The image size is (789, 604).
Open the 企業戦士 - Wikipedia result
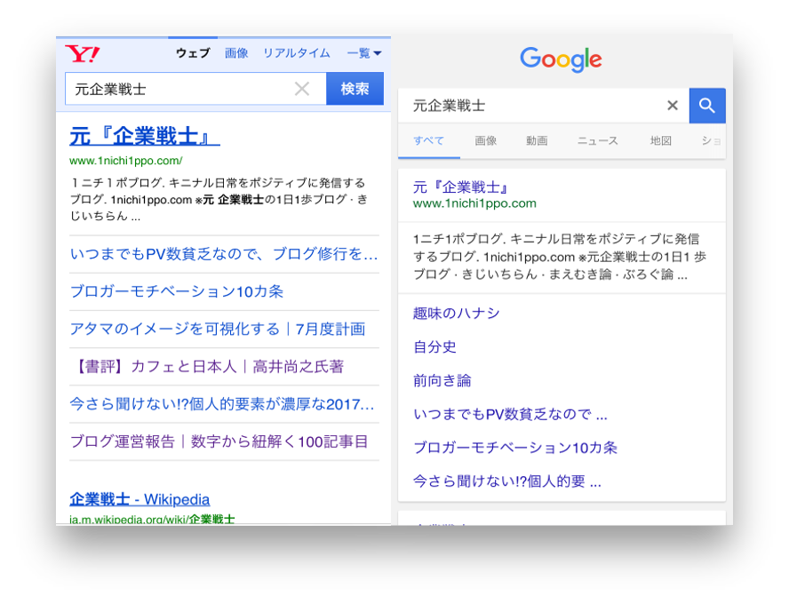point(139,499)
